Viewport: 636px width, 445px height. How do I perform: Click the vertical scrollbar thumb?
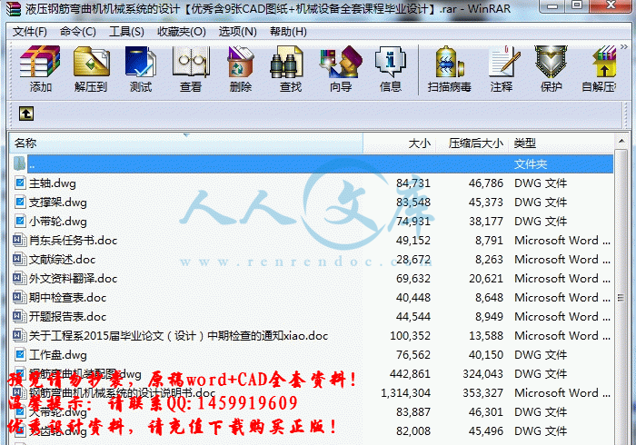tap(621, 298)
